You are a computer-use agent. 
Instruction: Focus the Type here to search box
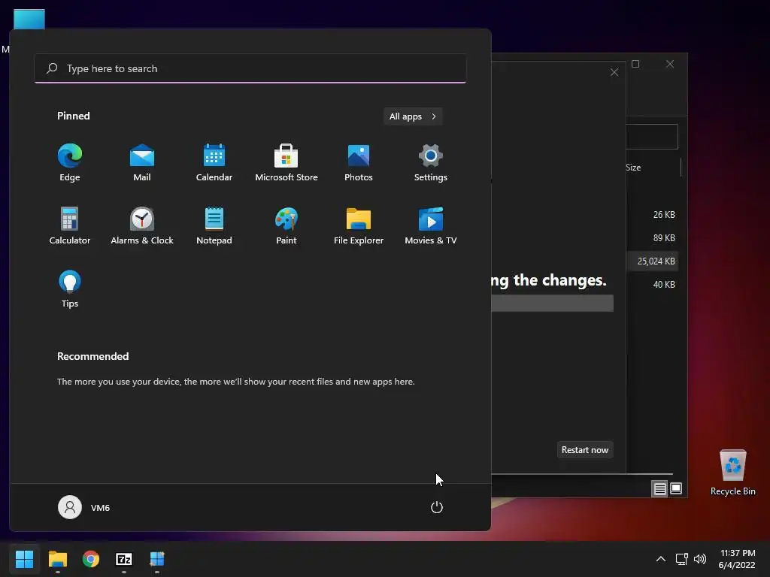click(250, 68)
